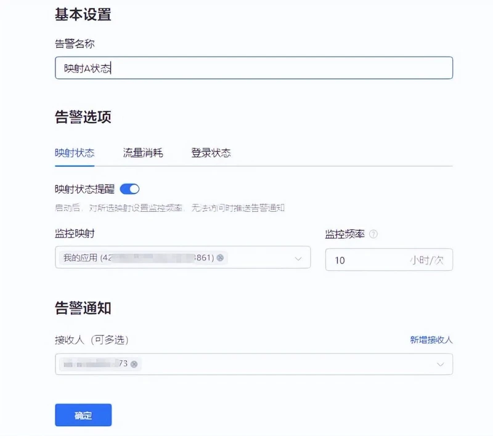Remove the 我的应用 tag from 监控映射

(220, 258)
